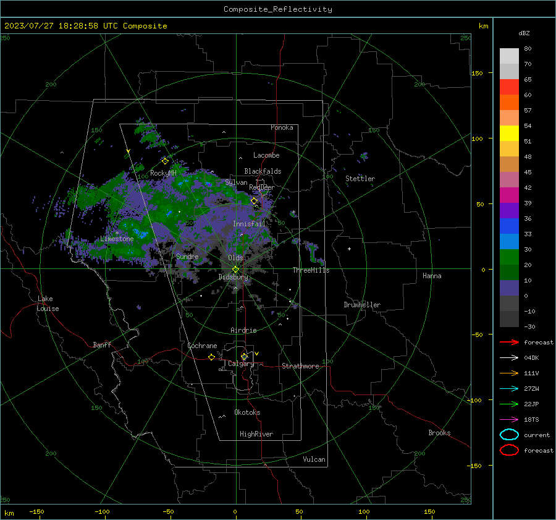Click the magenta 18TS arrow icon
Image resolution: width=556 pixels, height=520 pixels.
[x=509, y=420]
